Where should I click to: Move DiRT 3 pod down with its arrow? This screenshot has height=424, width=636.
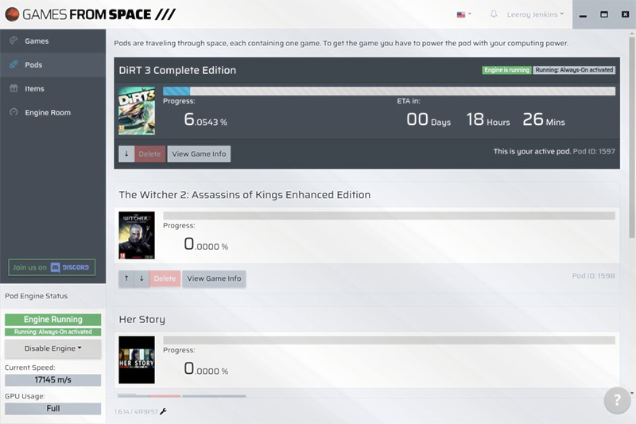pyautogui.click(x=126, y=154)
